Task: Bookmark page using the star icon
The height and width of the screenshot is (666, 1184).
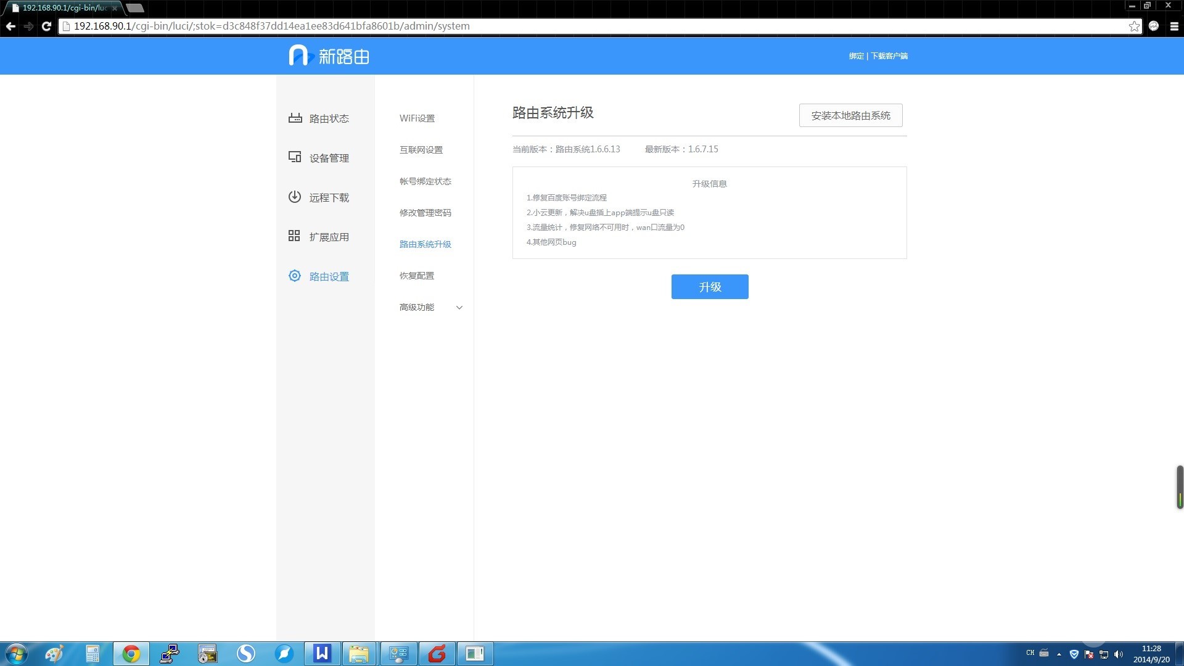Action: click(1134, 26)
